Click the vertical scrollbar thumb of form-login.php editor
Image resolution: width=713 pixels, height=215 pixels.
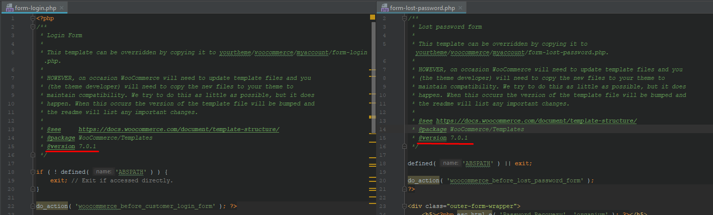373,78
